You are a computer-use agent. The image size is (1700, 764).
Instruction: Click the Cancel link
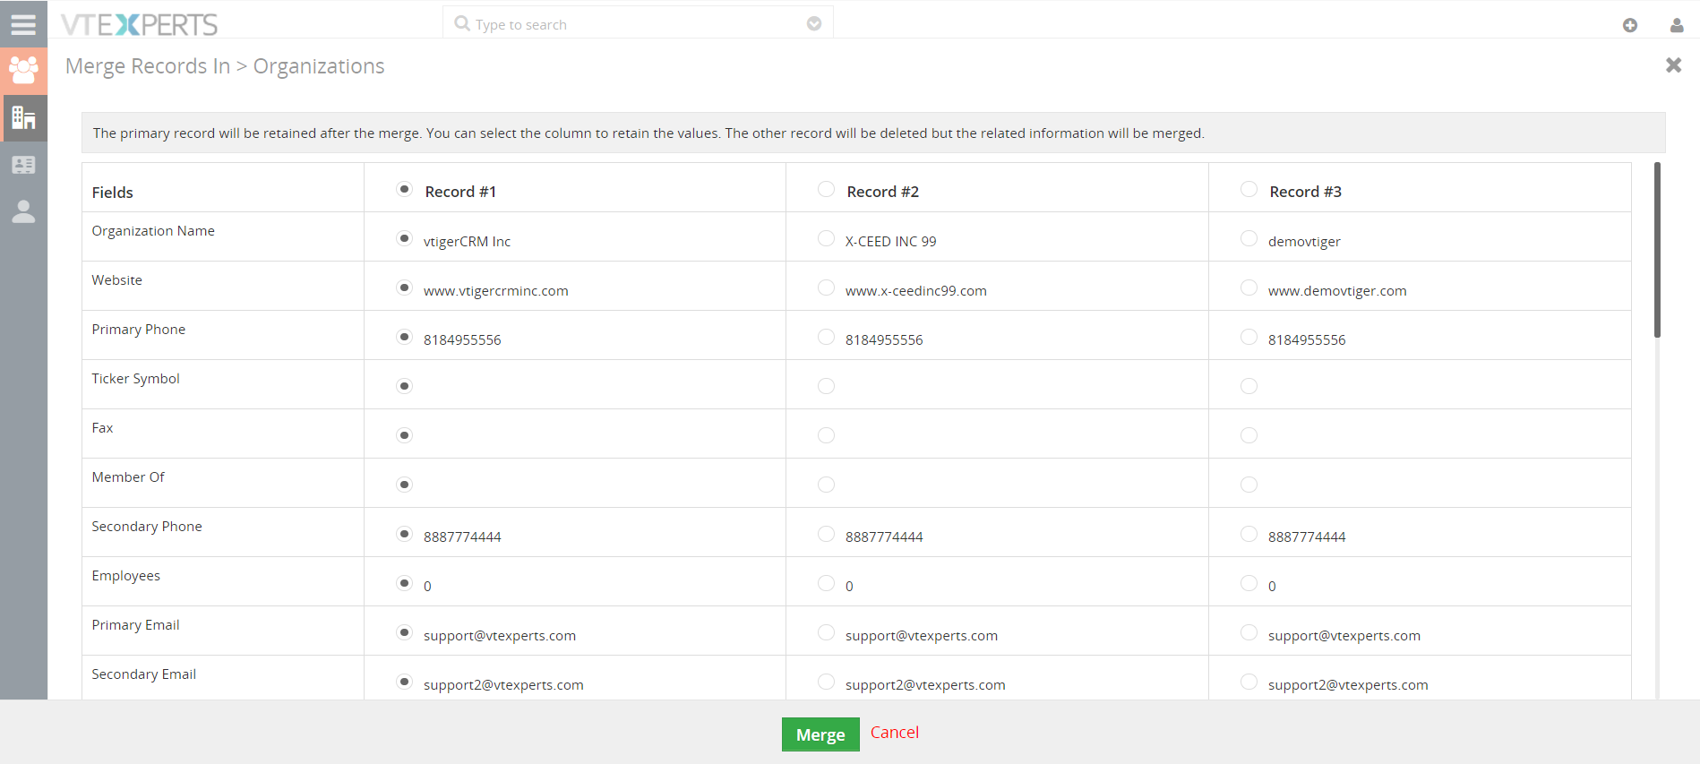[895, 732]
